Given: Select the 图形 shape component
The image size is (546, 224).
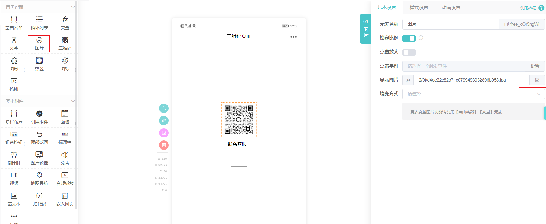Looking at the screenshot, I should pyautogui.click(x=14, y=64).
